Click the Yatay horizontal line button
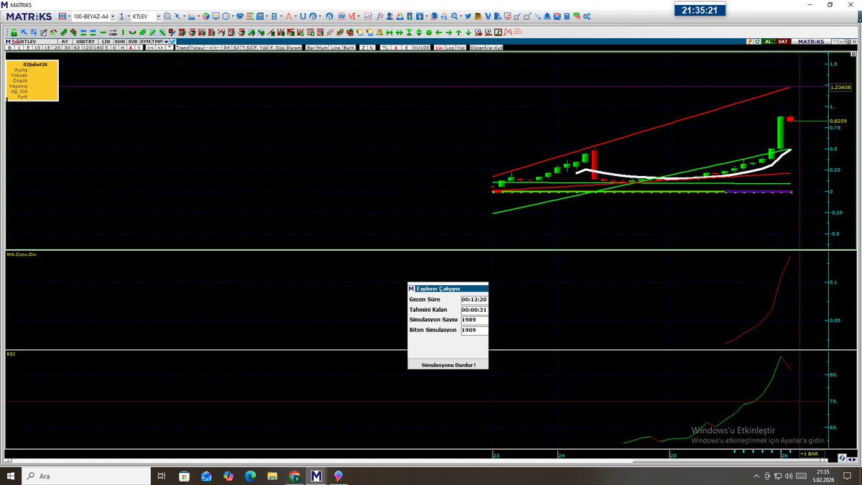 [197, 47]
